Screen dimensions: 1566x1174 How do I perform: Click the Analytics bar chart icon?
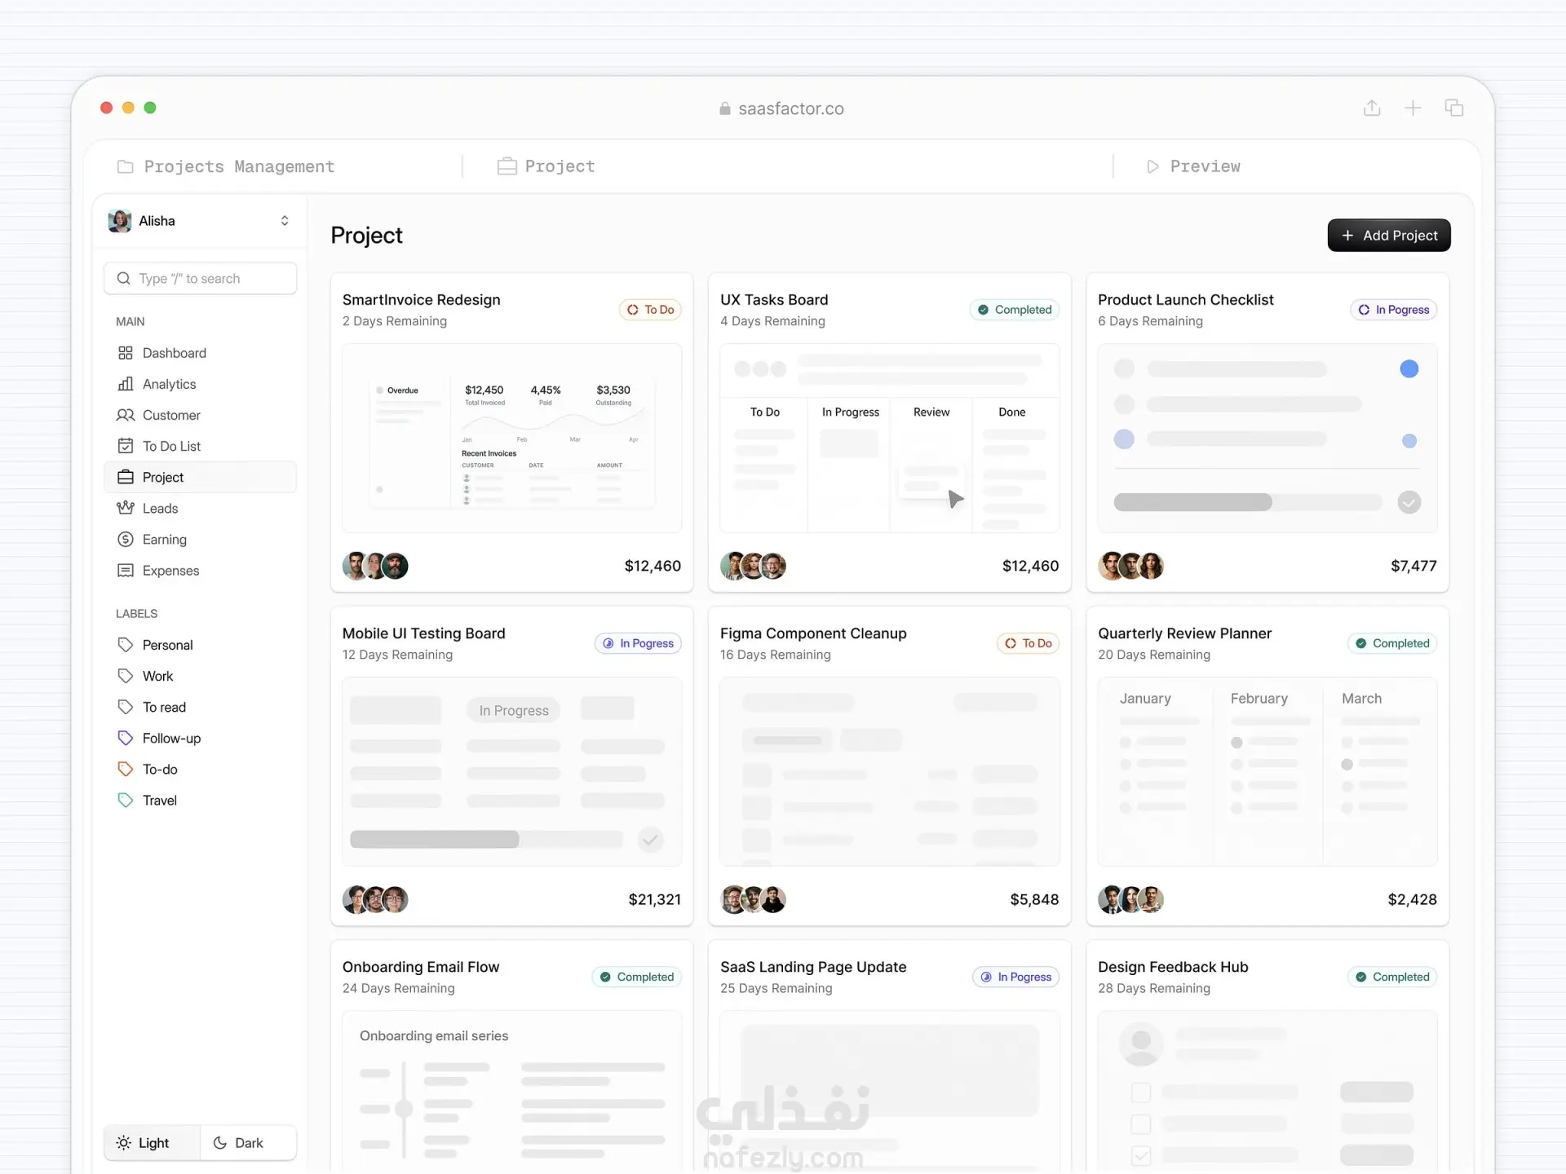point(125,384)
